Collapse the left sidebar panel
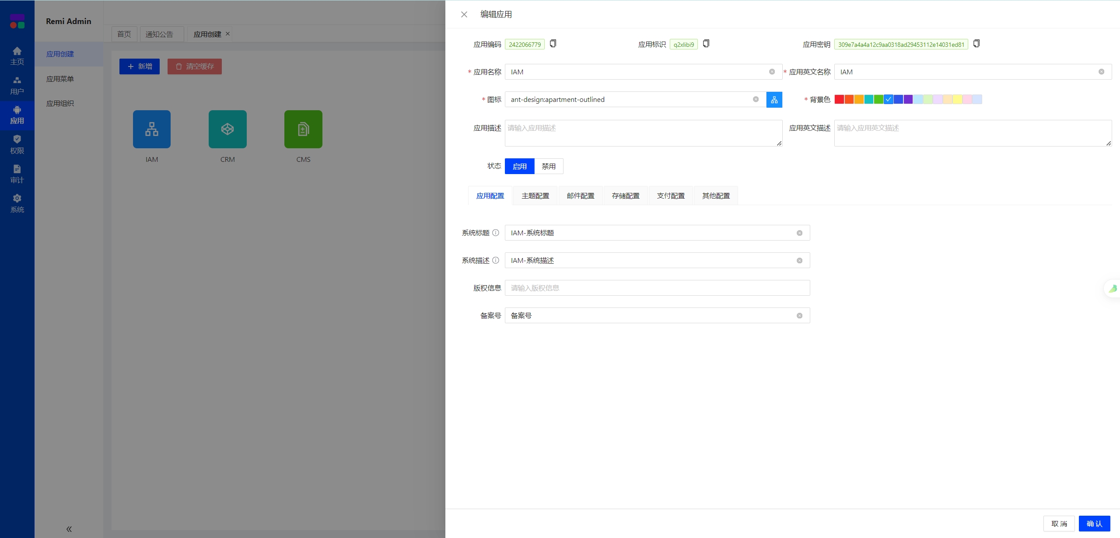1120x538 pixels. point(69,529)
